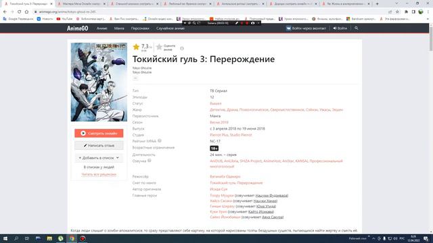The image size is (433, 243).
Task: Click the help icon next to Озвучка
Action: [150, 161]
